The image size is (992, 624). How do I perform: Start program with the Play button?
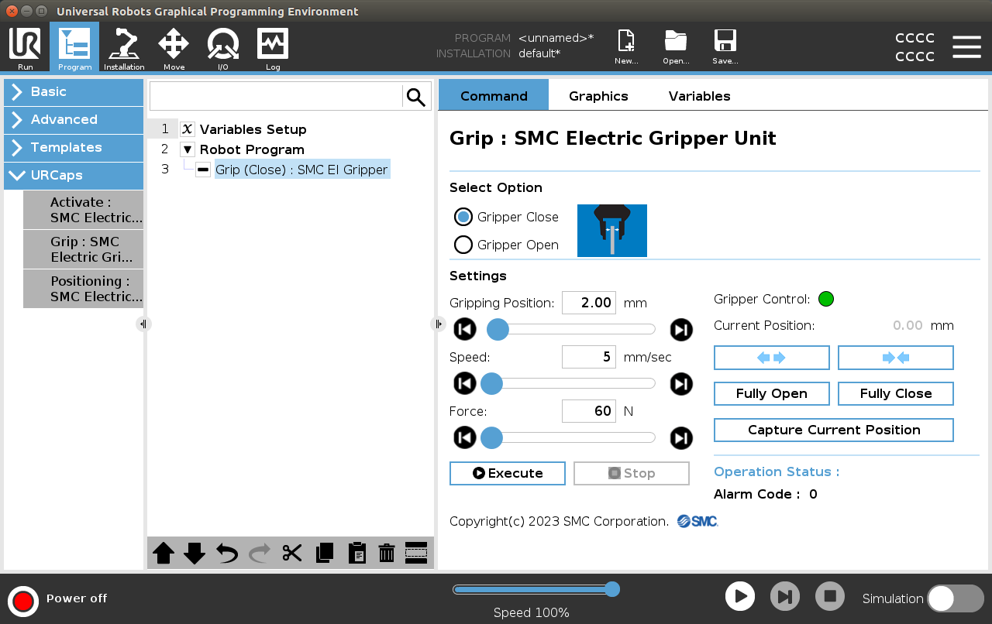click(x=740, y=597)
